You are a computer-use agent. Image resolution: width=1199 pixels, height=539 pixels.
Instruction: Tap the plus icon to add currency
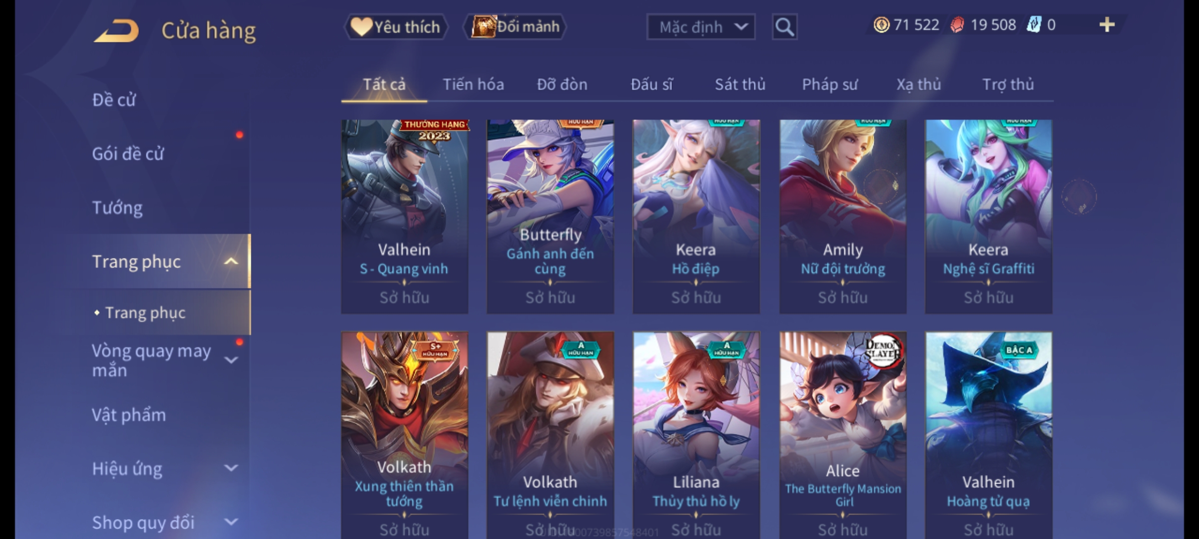point(1107,25)
